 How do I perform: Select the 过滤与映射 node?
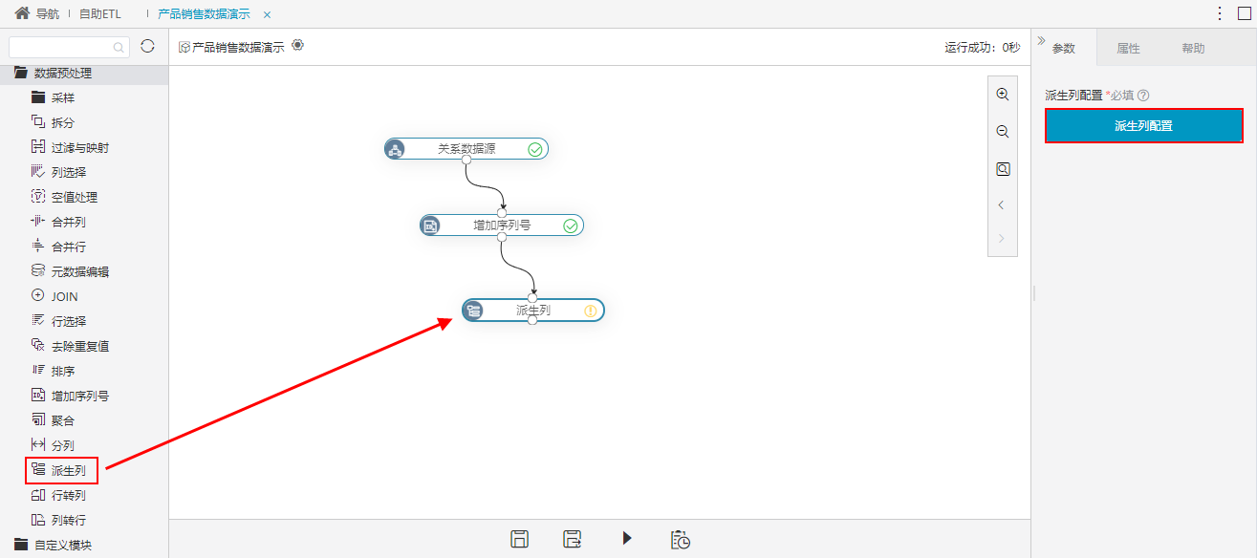coord(70,147)
